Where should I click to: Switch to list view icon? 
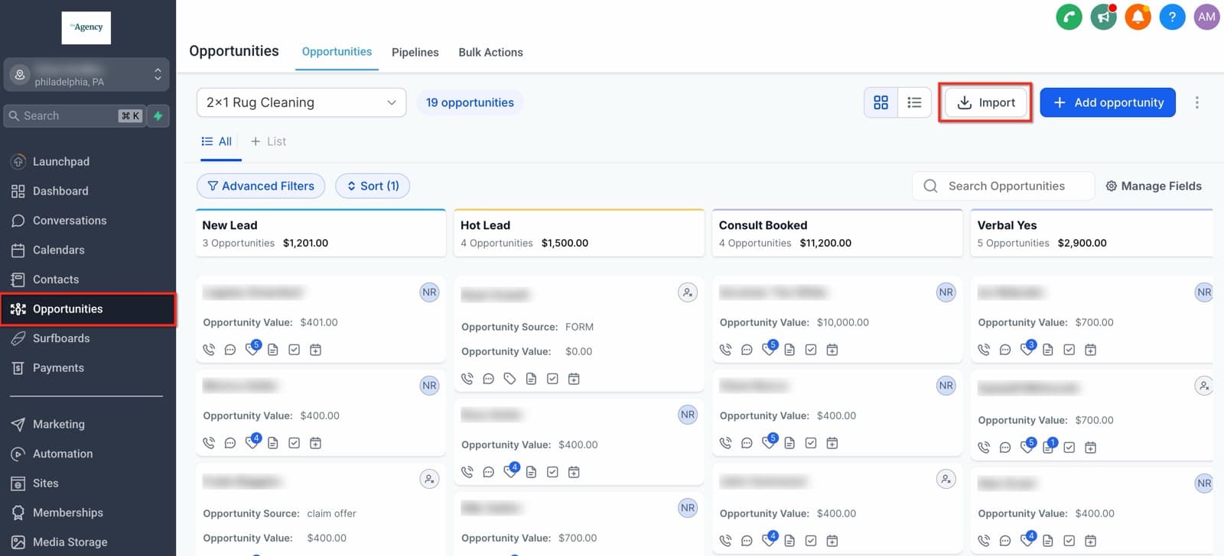[914, 102]
